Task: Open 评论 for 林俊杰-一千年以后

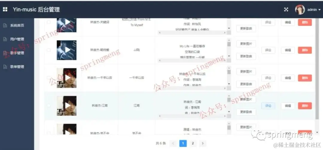Action: 268,78
